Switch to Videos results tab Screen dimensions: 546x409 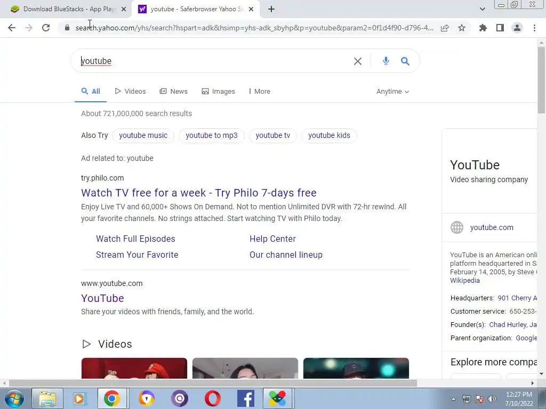click(x=130, y=92)
